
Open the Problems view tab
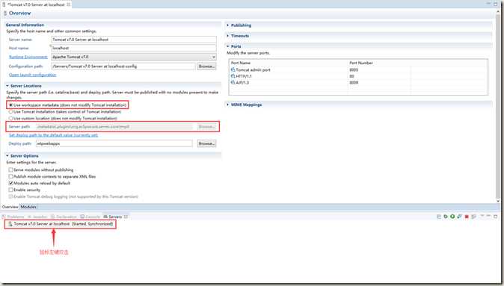(x=13, y=217)
